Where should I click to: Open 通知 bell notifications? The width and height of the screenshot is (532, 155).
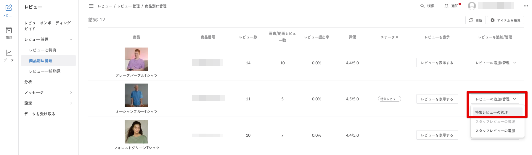(x=446, y=6)
